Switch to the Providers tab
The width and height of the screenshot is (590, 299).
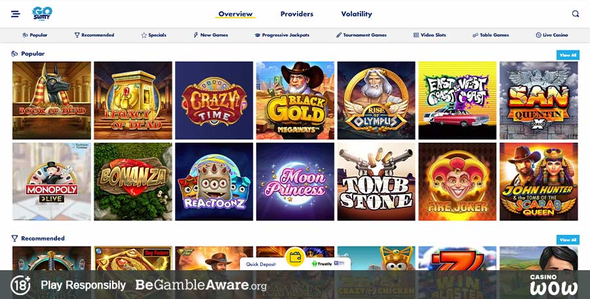[x=297, y=14]
